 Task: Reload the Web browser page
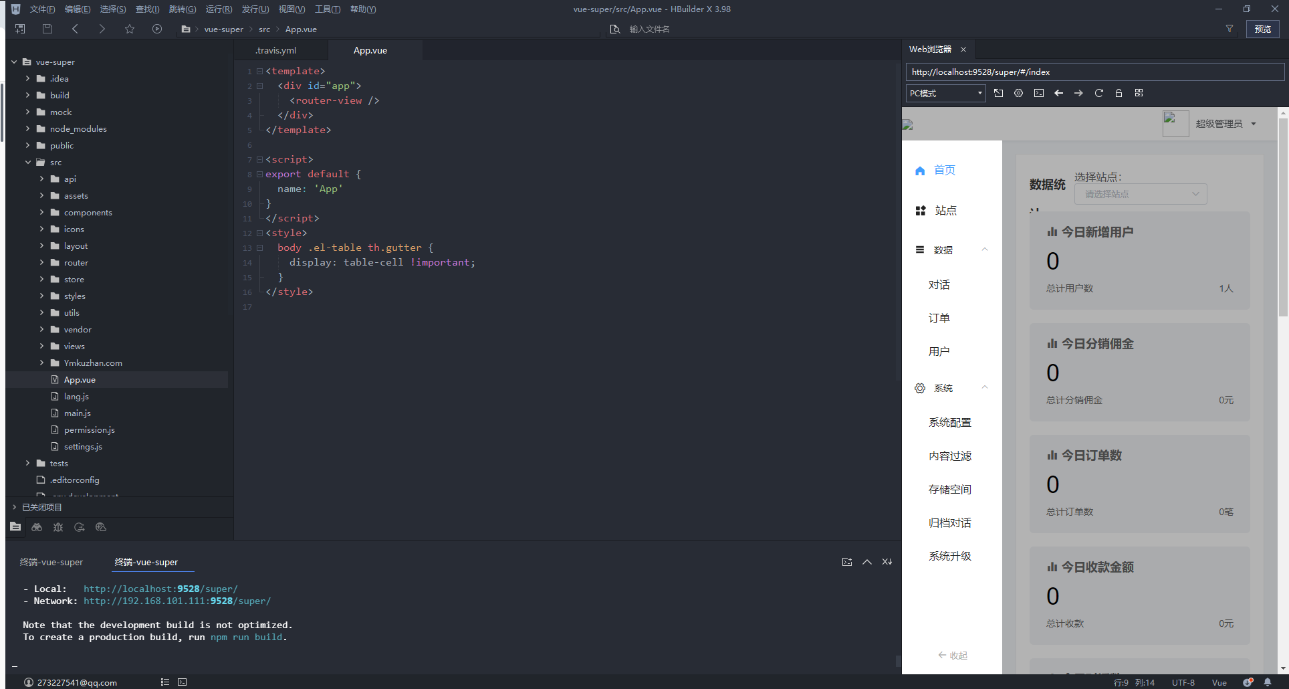point(1098,93)
